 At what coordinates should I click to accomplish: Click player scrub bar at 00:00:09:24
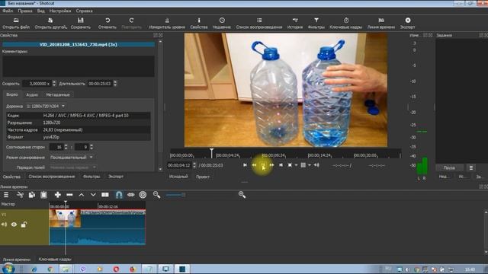point(274,155)
